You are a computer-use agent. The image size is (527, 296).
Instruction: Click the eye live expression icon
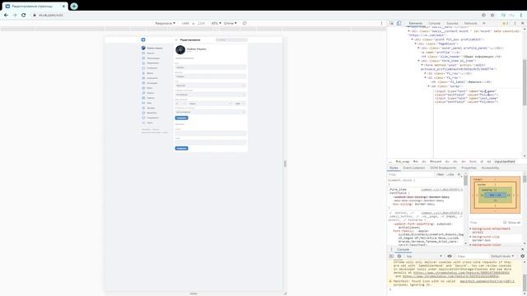pyautogui.click(x=450, y=256)
